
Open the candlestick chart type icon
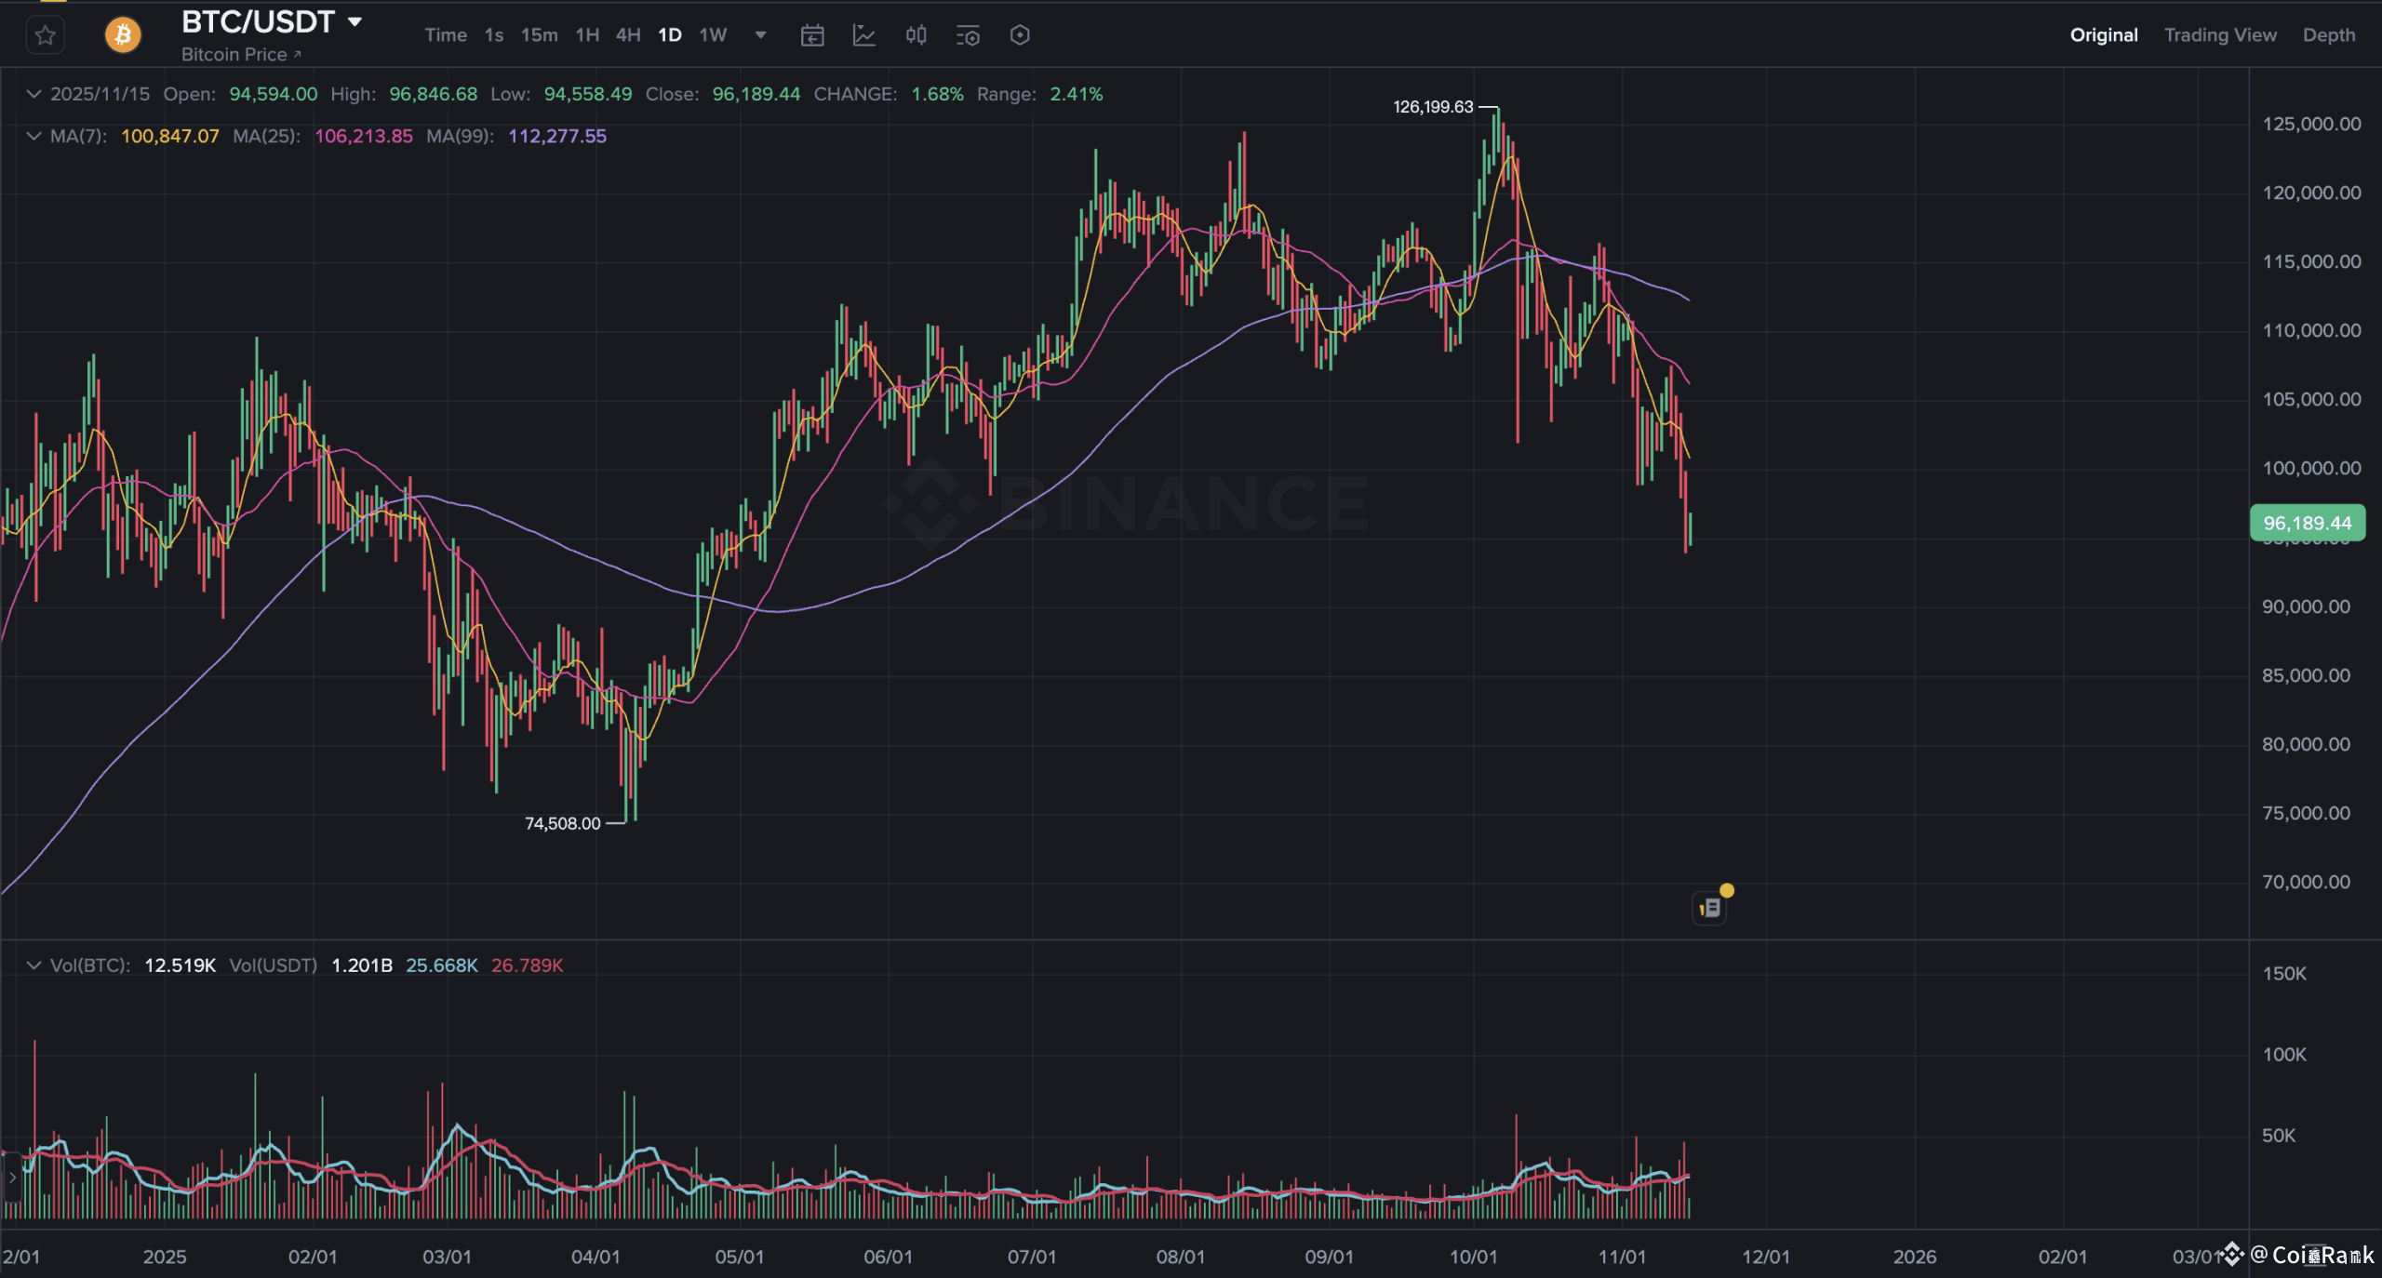[x=917, y=35]
